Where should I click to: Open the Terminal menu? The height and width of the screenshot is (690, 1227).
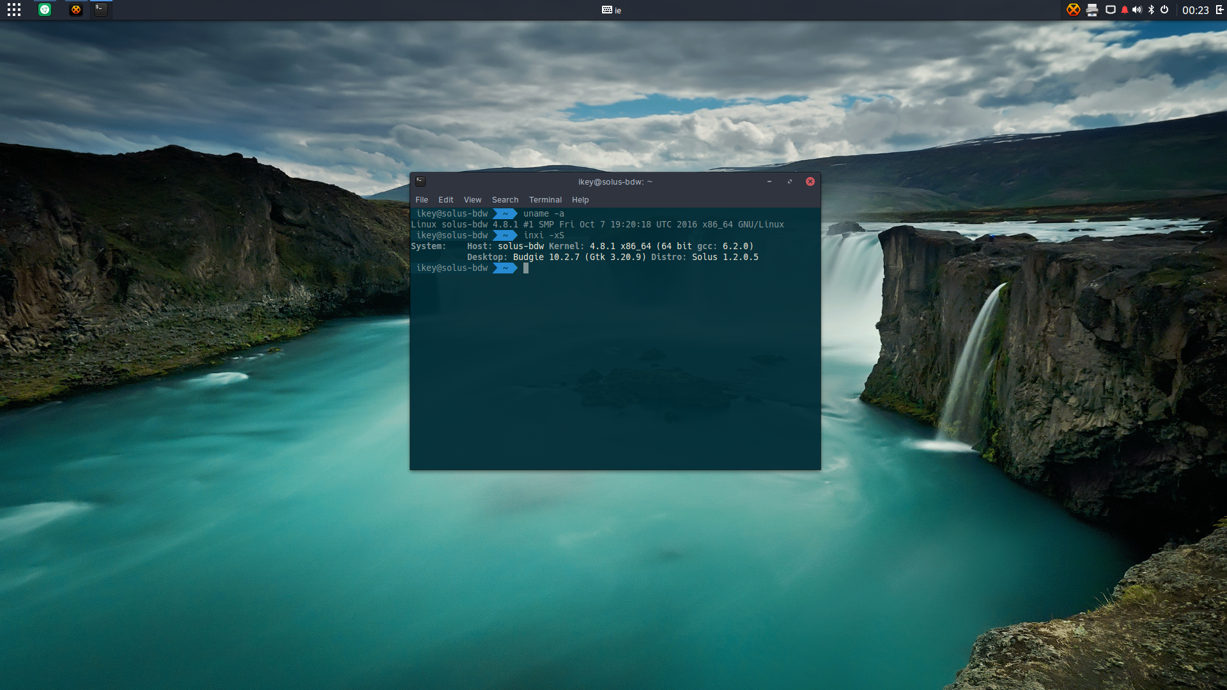(x=545, y=200)
